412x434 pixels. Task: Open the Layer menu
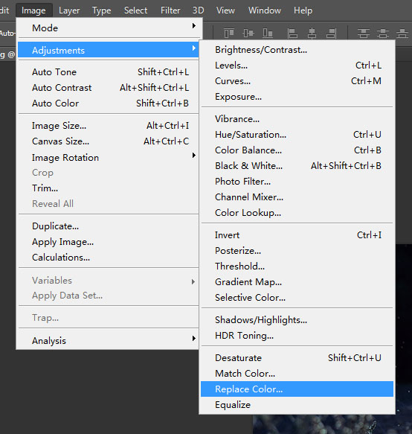69,10
